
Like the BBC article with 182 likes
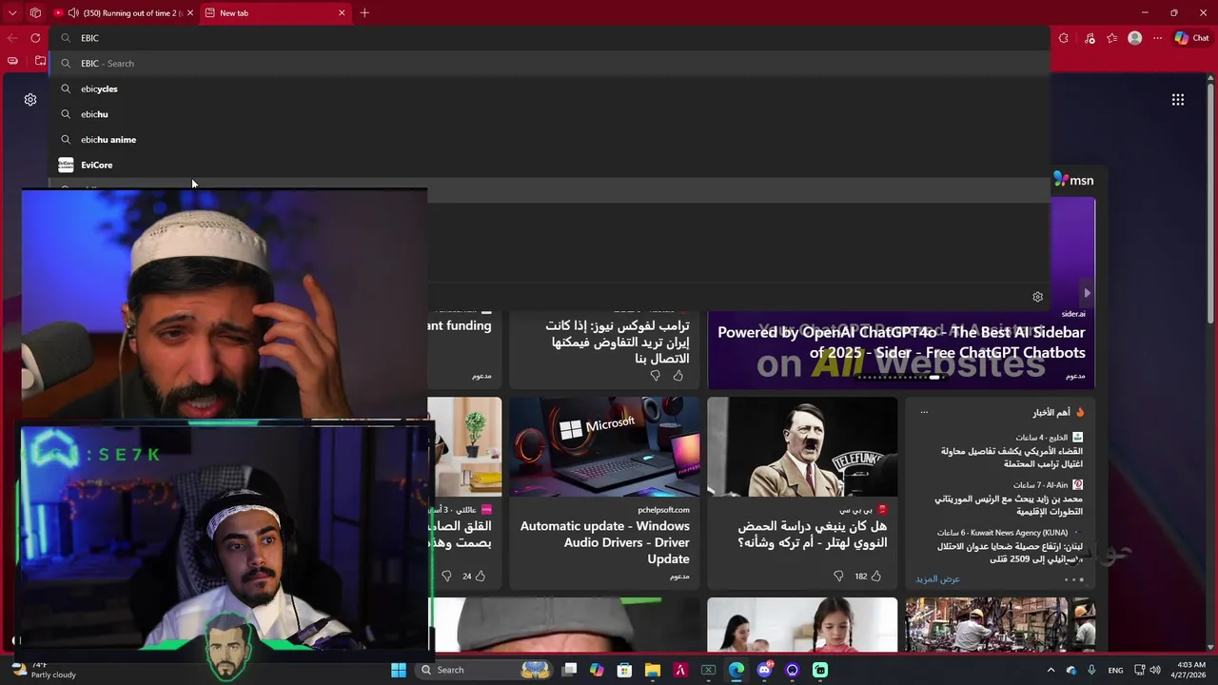click(x=875, y=576)
